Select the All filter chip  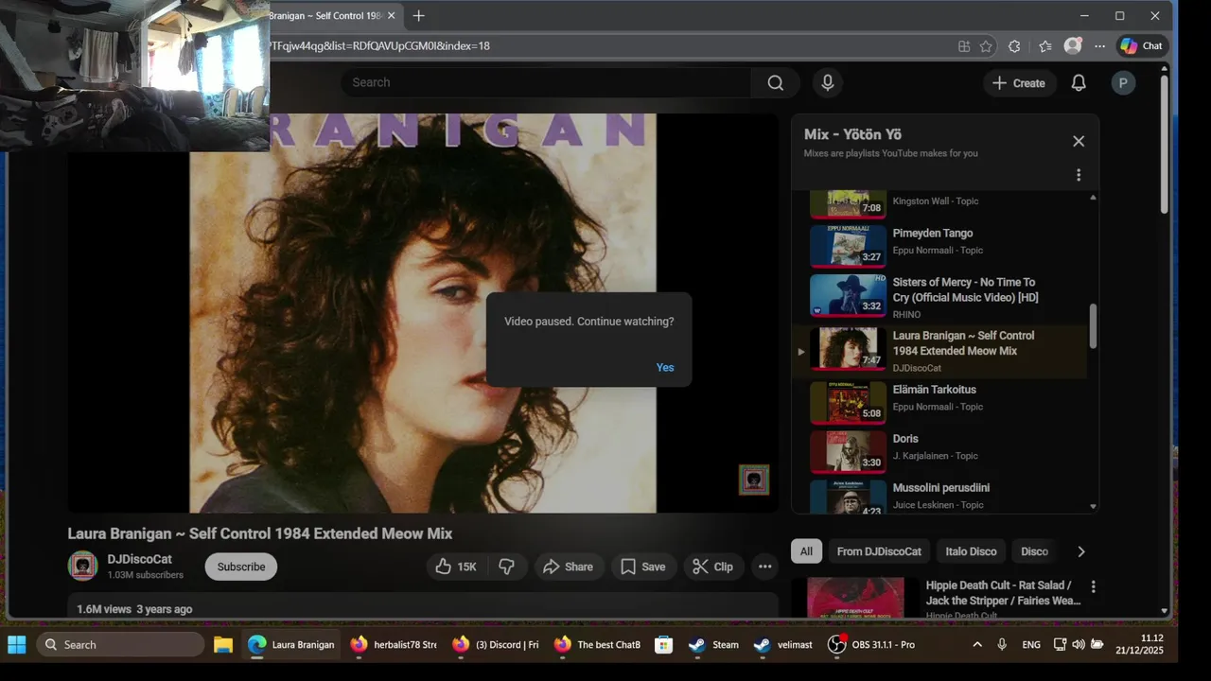[806, 551]
